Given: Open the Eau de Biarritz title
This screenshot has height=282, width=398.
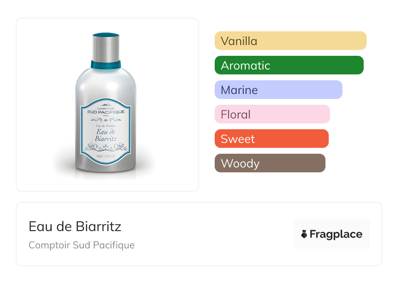Looking at the screenshot, I should click(75, 227).
